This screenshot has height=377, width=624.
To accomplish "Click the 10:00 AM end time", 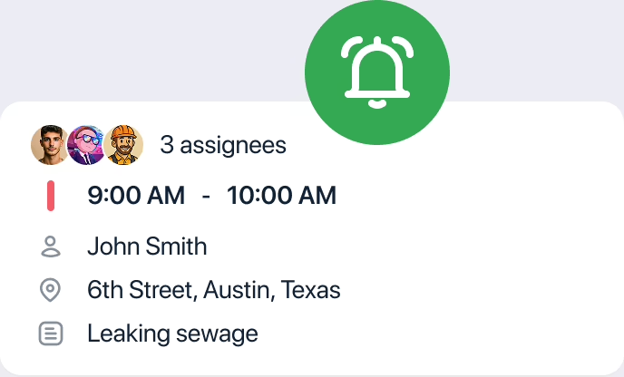I will point(281,195).
